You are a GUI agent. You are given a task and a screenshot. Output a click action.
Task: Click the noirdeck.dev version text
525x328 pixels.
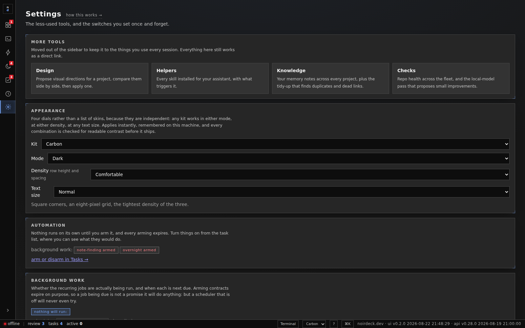coord(439,324)
